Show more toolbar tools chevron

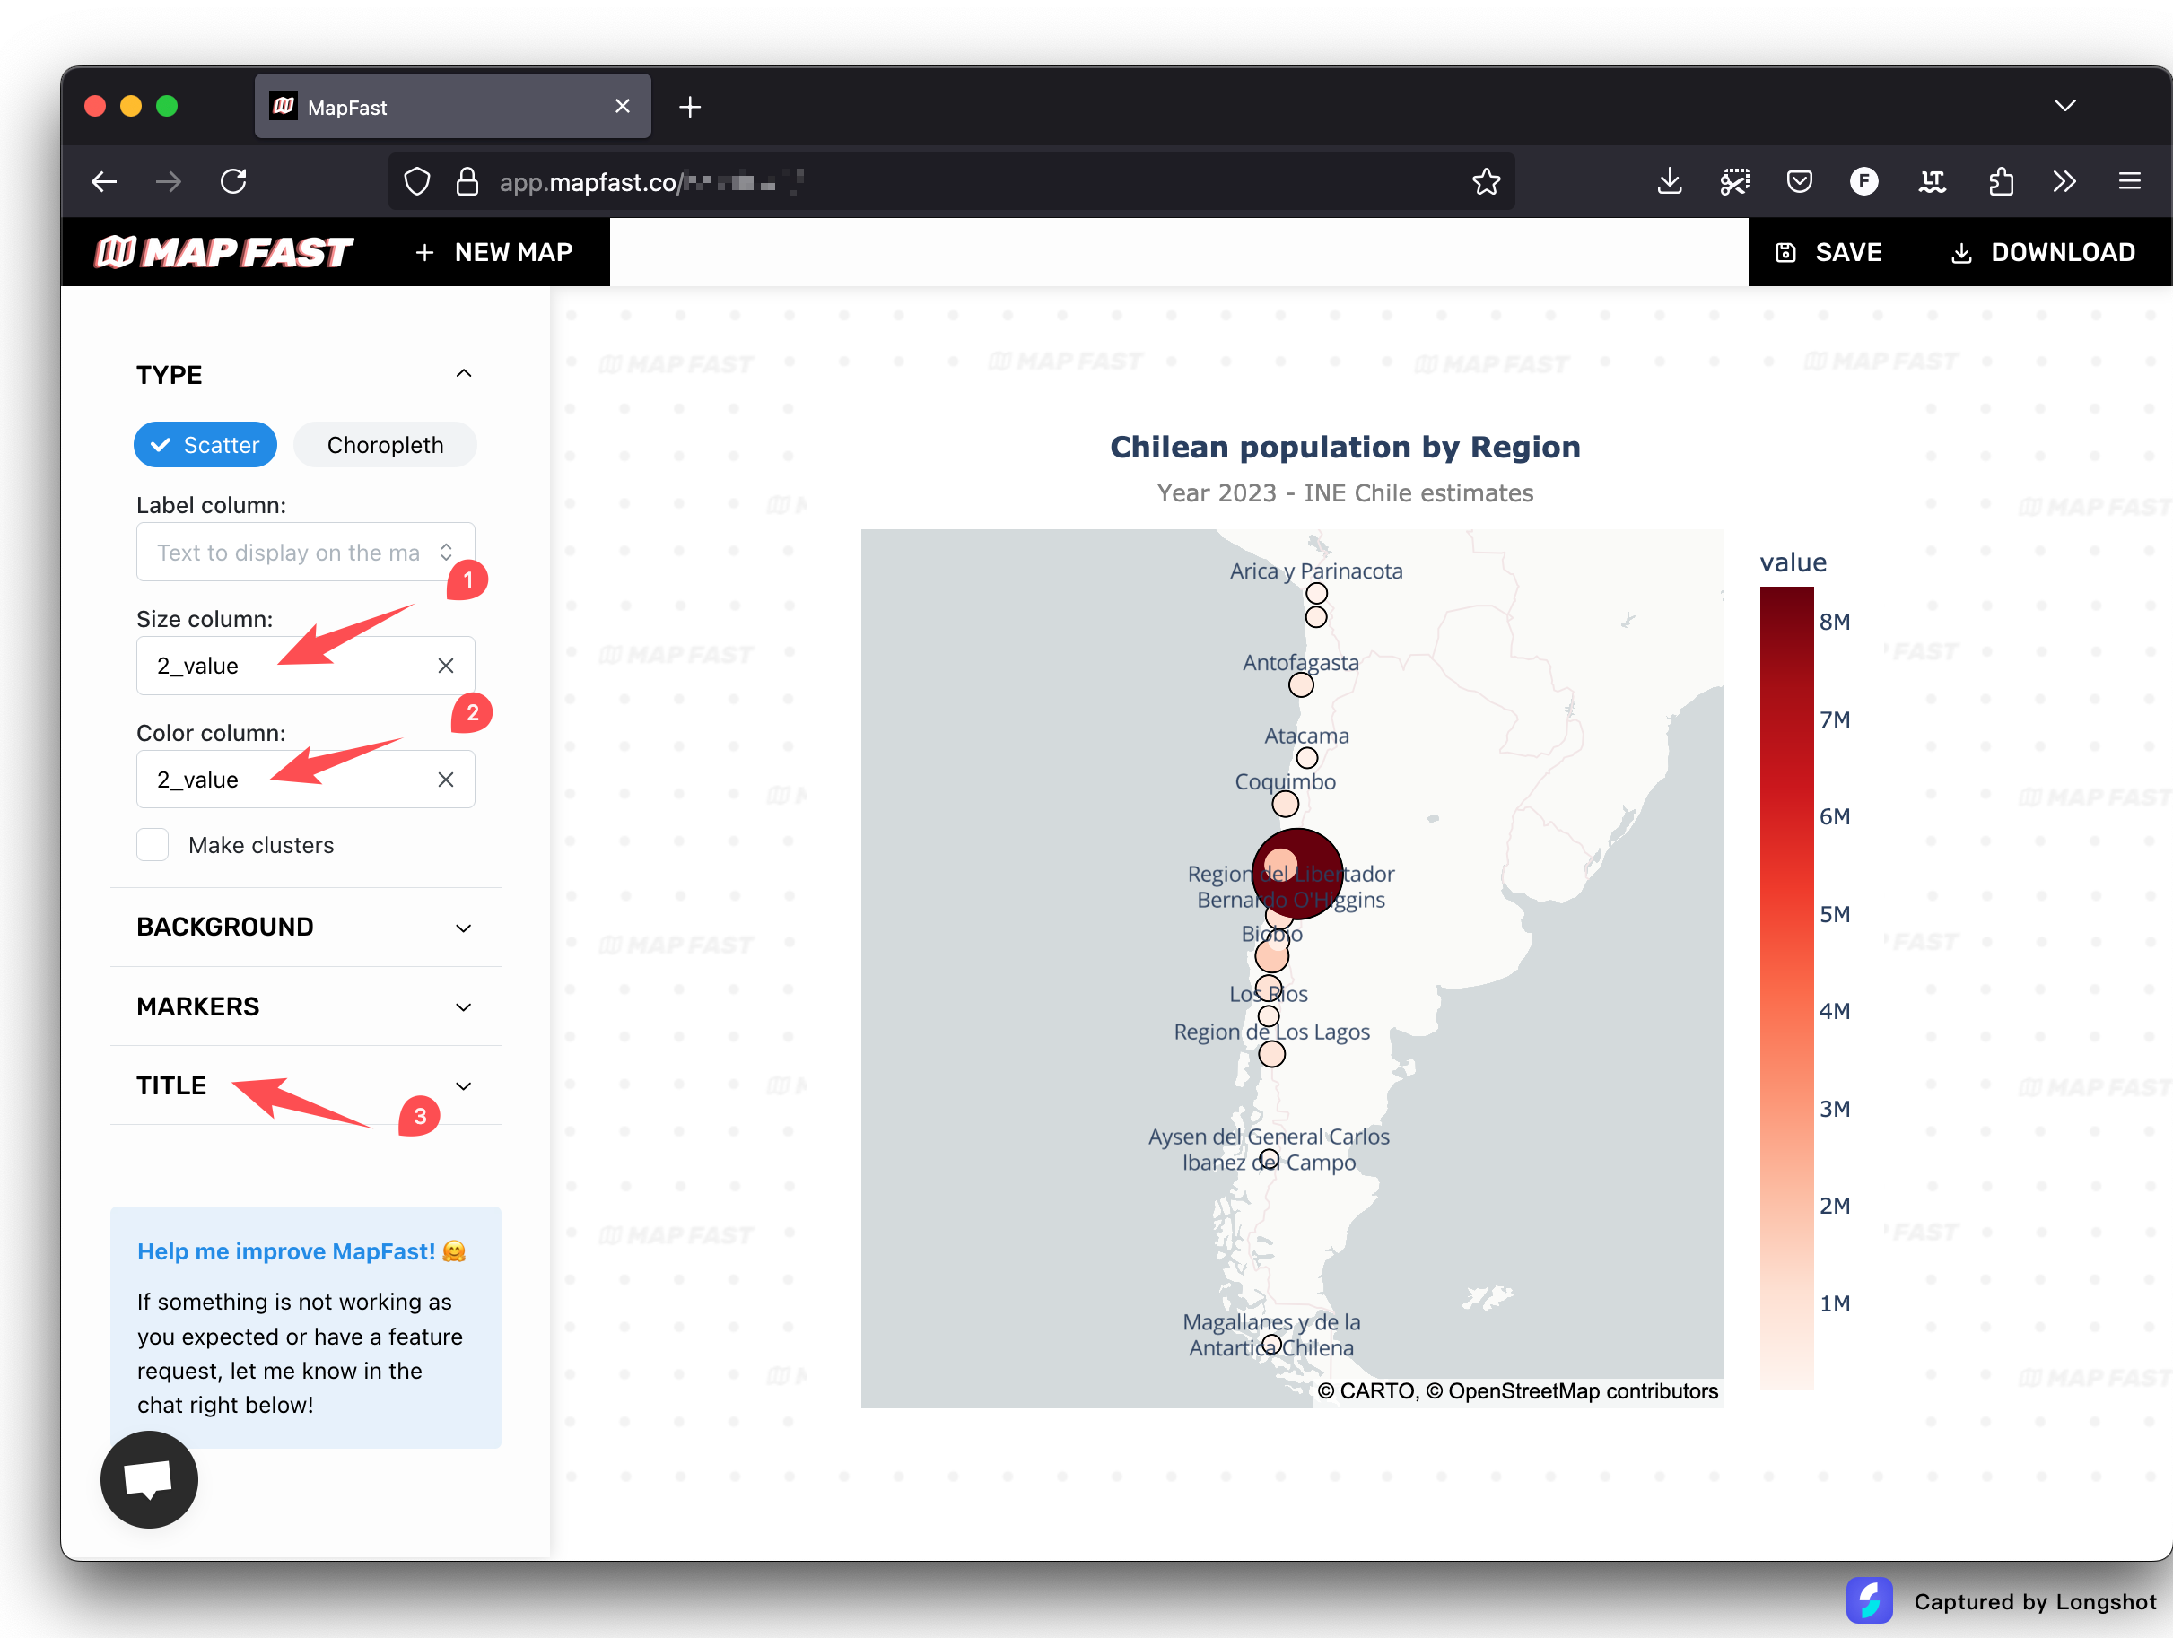coord(2064,182)
